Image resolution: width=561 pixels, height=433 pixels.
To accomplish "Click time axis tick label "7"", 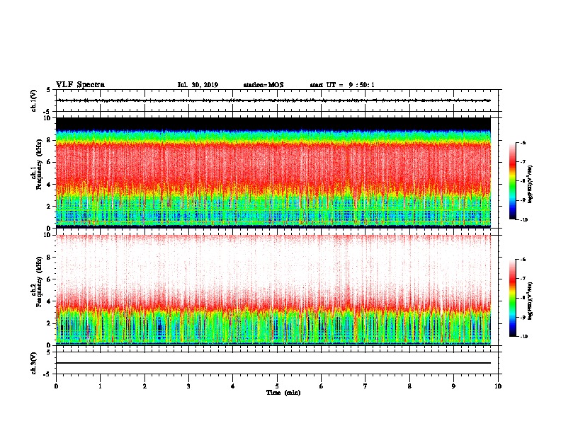I will (x=365, y=386).
